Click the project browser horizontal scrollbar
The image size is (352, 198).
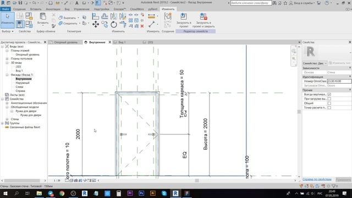(x=22, y=180)
